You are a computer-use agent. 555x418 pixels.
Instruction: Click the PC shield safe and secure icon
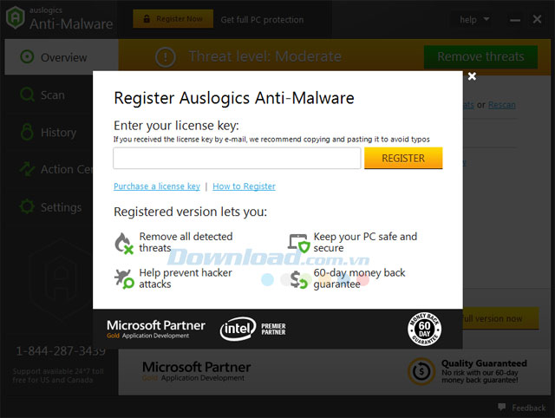point(298,243)
